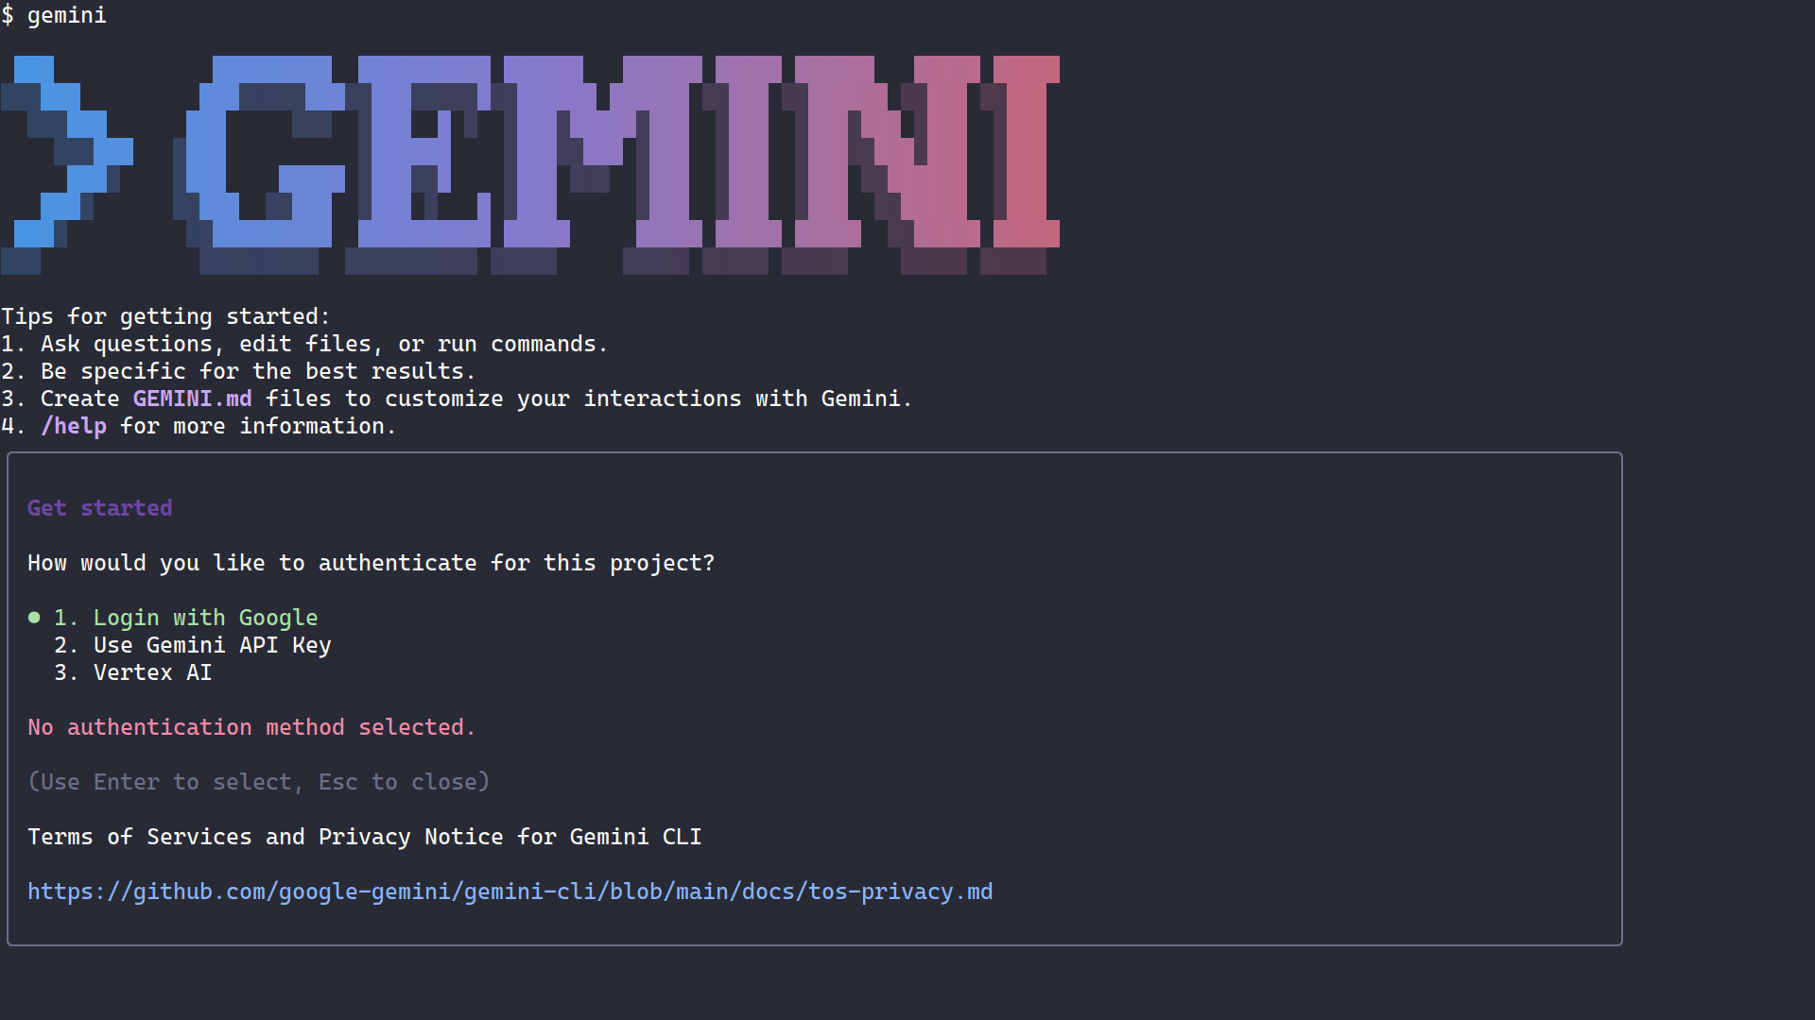
Task: Select the Login with Google option
Action: pyautogui.click(x=205, y=617)
